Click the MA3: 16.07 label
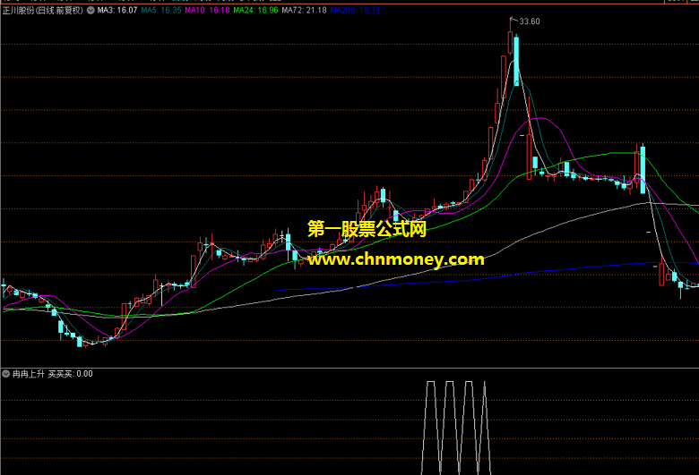This screenshot has height=475, width=699. [x=117, y=10]
